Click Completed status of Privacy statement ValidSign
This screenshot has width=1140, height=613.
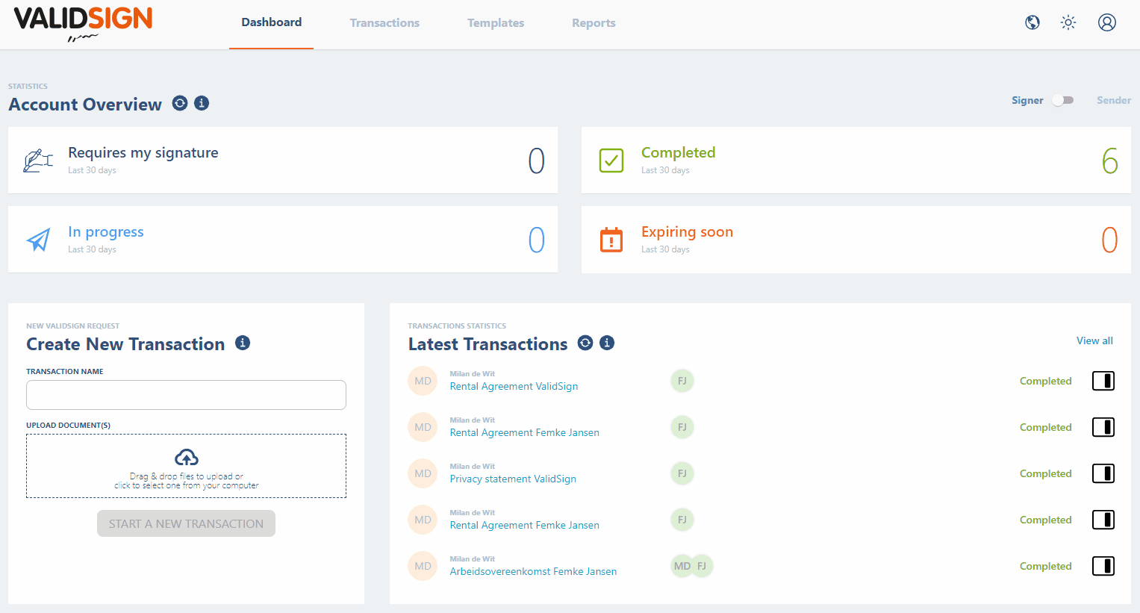point(1045,473)
